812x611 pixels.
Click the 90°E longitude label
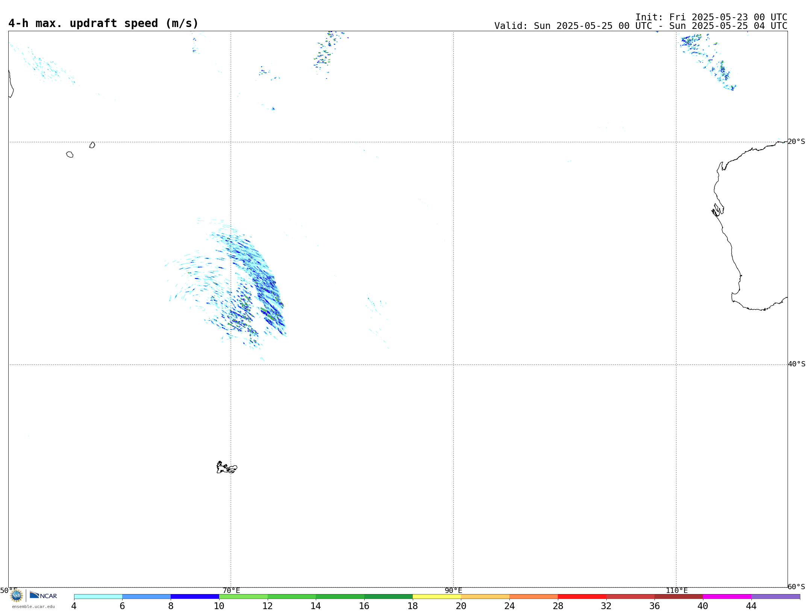point(453,590)
